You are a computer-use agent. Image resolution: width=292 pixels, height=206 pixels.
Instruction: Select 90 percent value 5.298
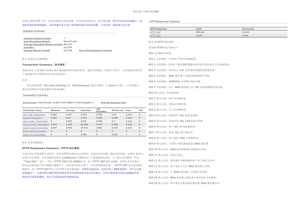coord(115,125)
